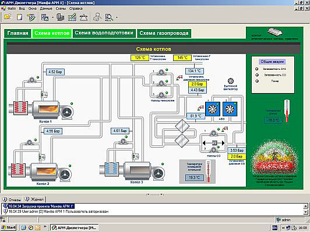Switch to Схема водоподготовки tab
The width and height of the screenshot is (310, 232).
104,33
